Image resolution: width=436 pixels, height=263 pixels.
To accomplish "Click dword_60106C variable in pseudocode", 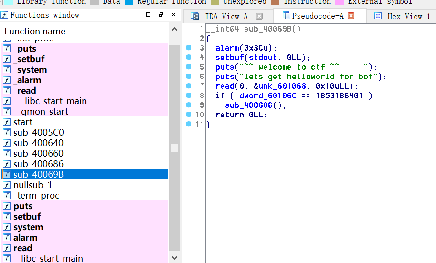I will [268, 95].
